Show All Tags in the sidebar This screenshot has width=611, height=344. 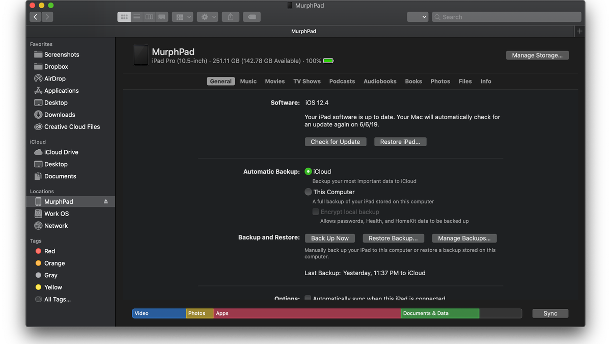click(x=70, y=300)
